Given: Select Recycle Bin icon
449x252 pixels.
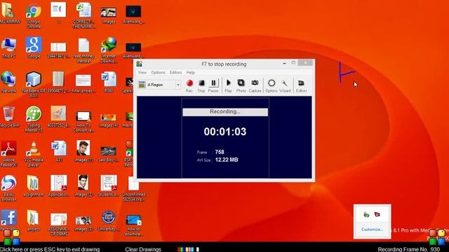Looking at the screenshot, I should 9,117.
